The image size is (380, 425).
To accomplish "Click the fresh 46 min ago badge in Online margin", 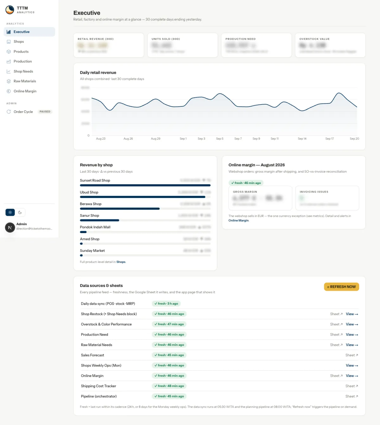I will click(246, 183).
